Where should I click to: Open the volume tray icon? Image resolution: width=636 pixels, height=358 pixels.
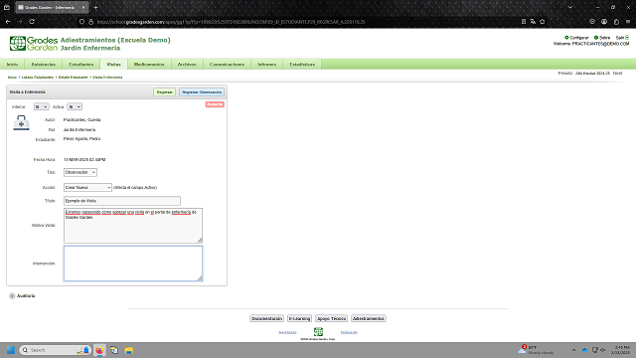click(603, 350)
